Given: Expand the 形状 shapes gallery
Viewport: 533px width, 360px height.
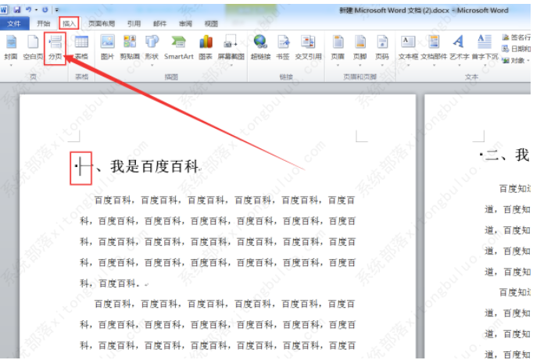Looking at the screenshot, I should [152, 49].
